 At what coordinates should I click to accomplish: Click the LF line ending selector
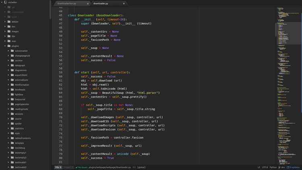point(259,167)
